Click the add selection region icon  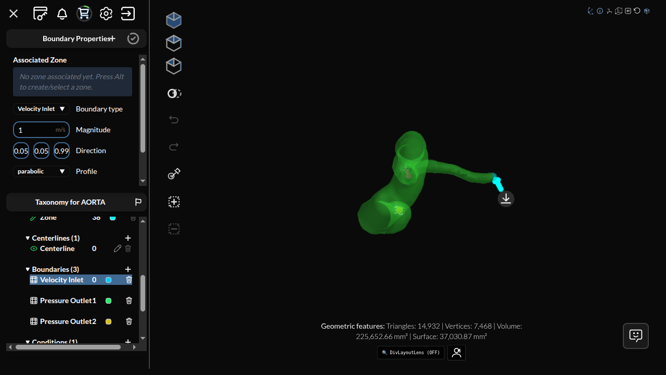click(174, 202)
